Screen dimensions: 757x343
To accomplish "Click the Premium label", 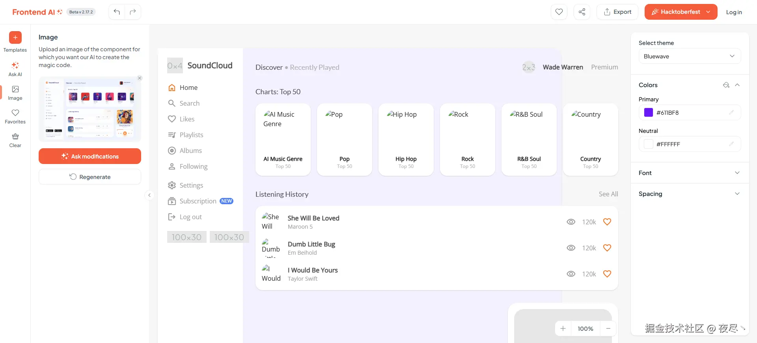I will [604, 67].
